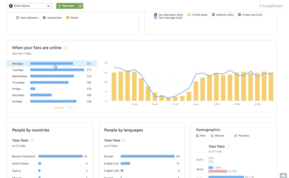This screenshot has height=178, width=289.
Task: Select the Sundays row
Action: tap(52, 101)
